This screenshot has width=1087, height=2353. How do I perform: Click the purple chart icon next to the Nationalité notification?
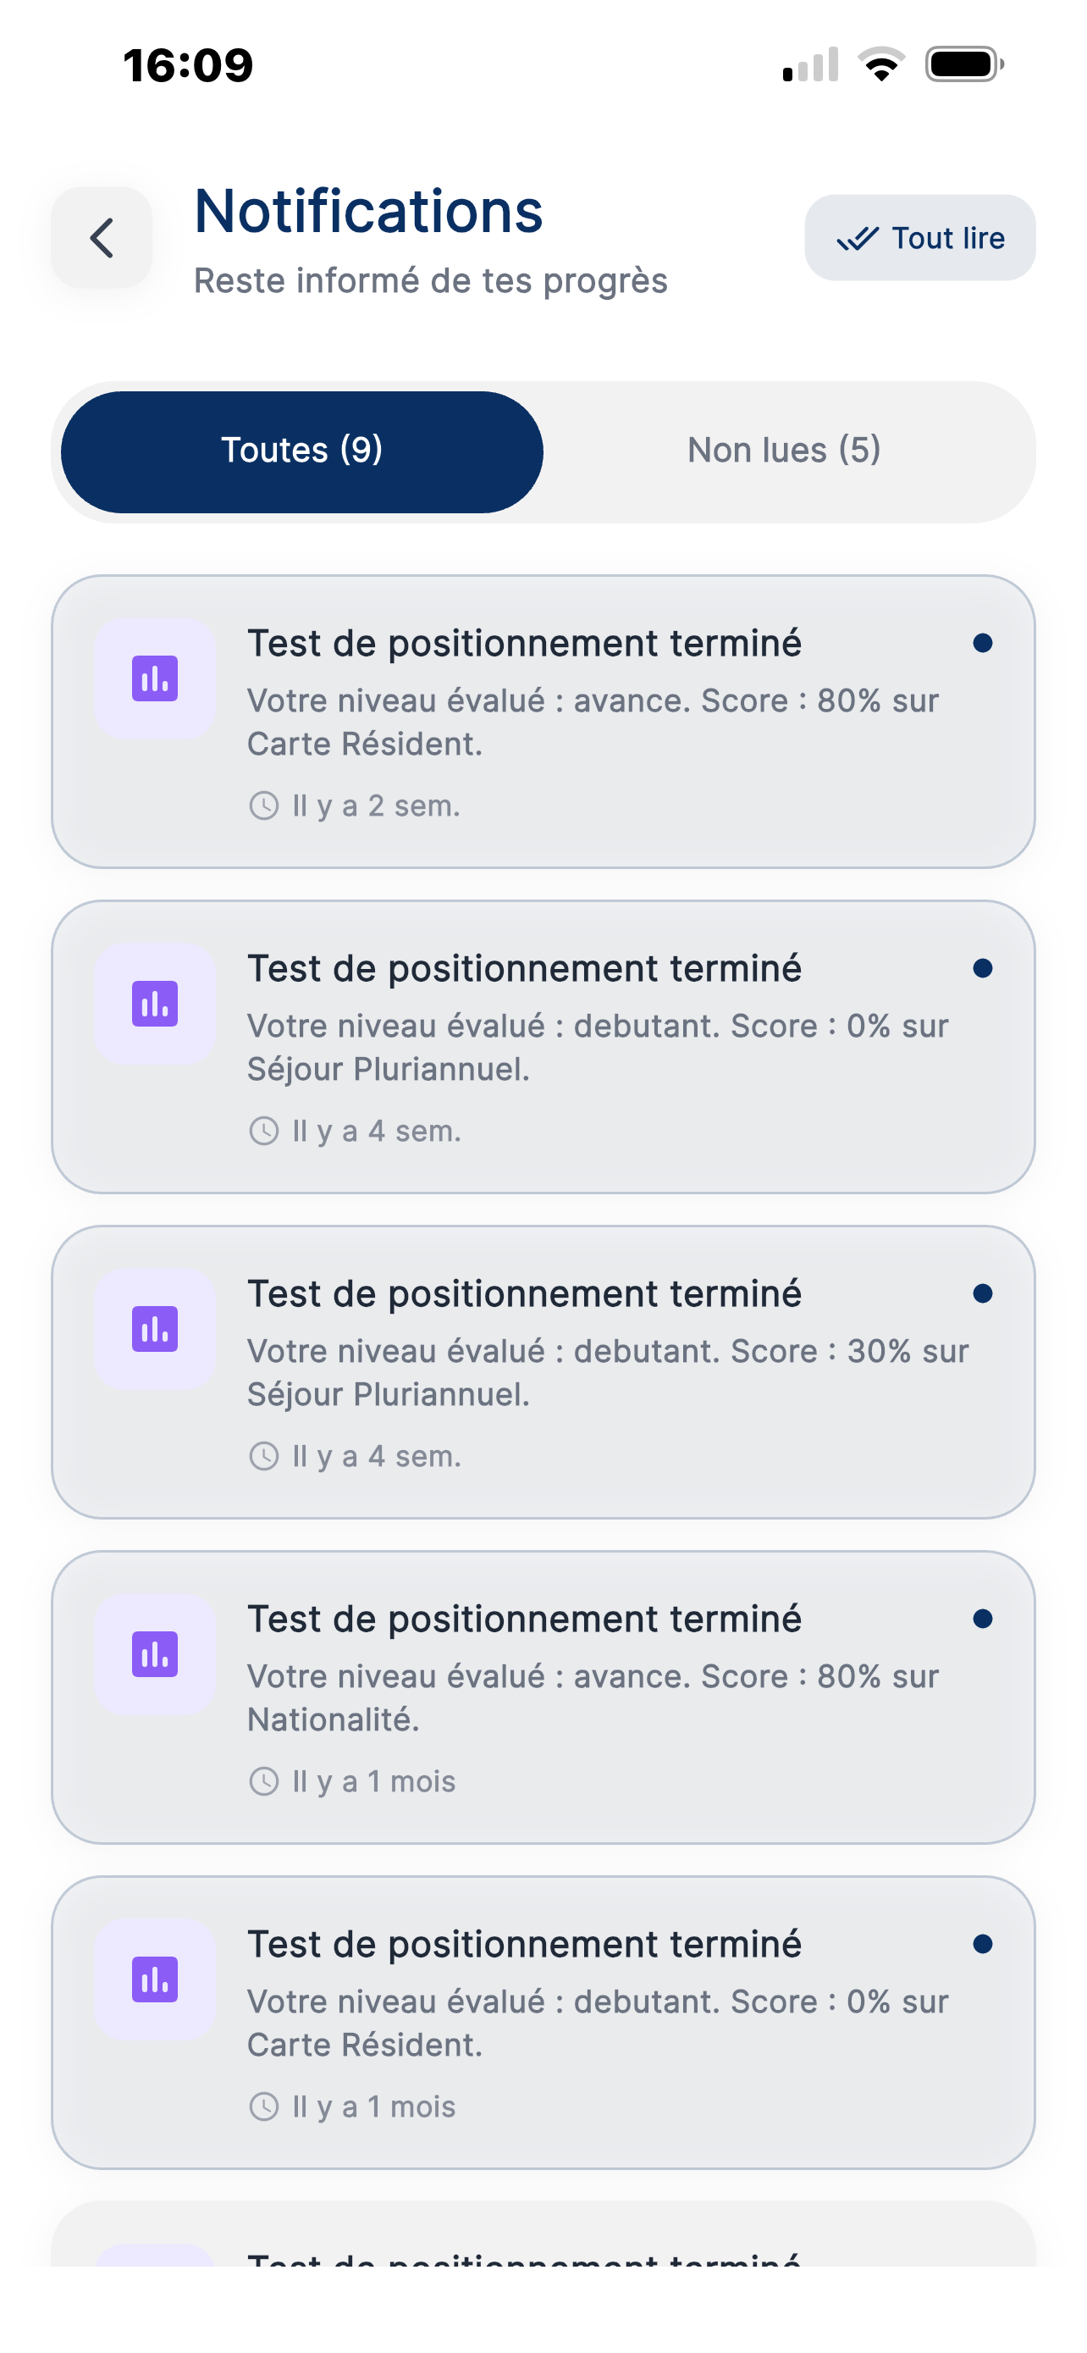pyautogui.click(x=153, y=1655)
